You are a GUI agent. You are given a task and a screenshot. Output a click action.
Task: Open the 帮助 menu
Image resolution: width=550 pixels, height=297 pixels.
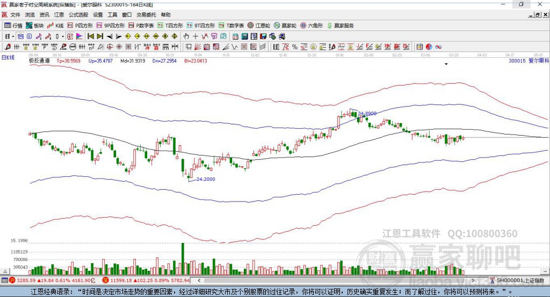coord(165,14)
